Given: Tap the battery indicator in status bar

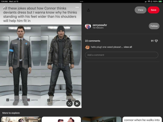Looking at the screenshot, I should pyautogui.click(x=160, y=2).
